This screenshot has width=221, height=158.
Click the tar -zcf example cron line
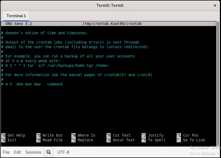pos(55,65)
